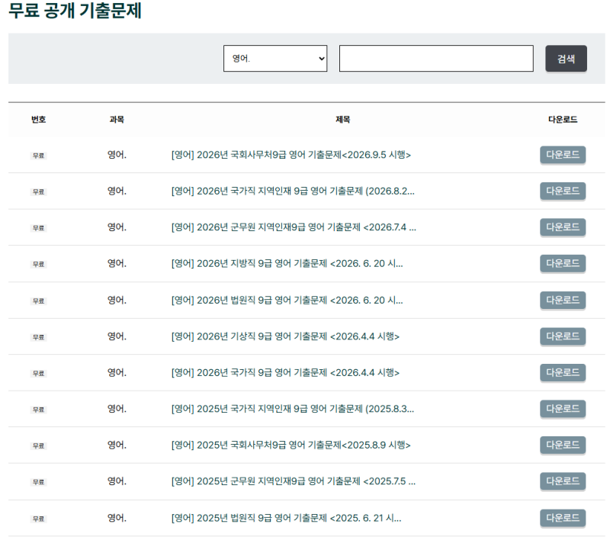This screenshot has width=610, height=537.
Task: Click the search keyword input field
Action: click(x=436, y=59)
